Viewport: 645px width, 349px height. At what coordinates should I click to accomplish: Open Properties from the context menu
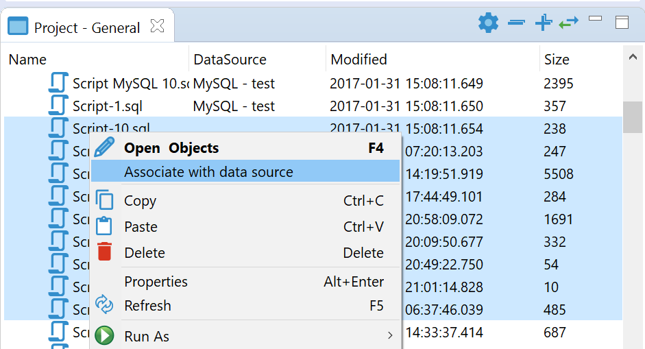tap(156, 282)
